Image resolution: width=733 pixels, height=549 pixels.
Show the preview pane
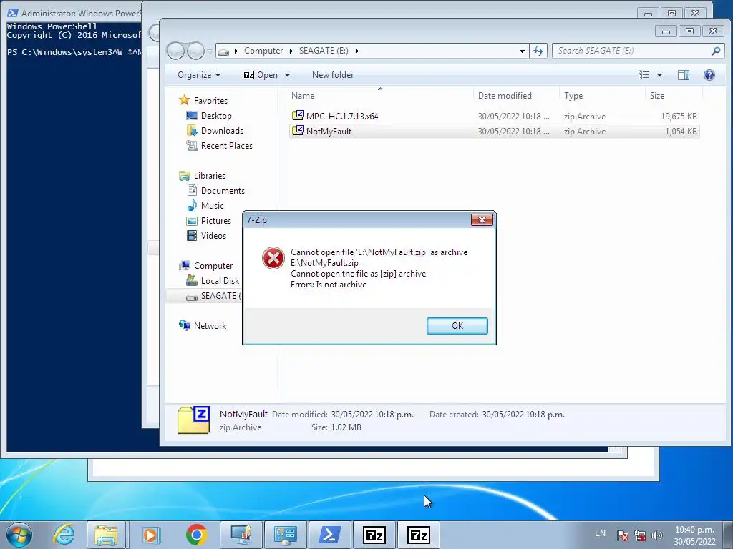coord(684,74)
